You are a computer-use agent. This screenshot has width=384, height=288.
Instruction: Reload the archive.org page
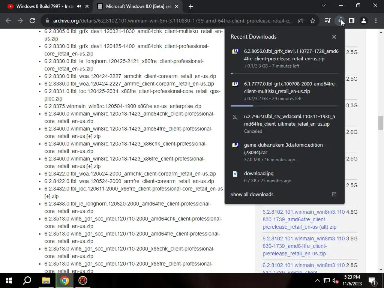32,21
